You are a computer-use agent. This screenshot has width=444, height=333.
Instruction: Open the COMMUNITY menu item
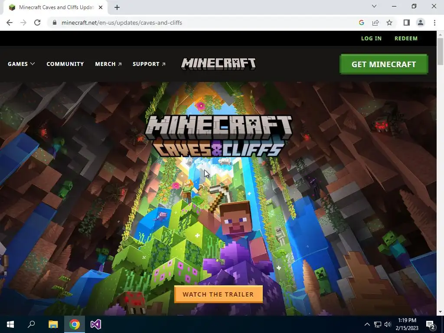click(65, 64)
